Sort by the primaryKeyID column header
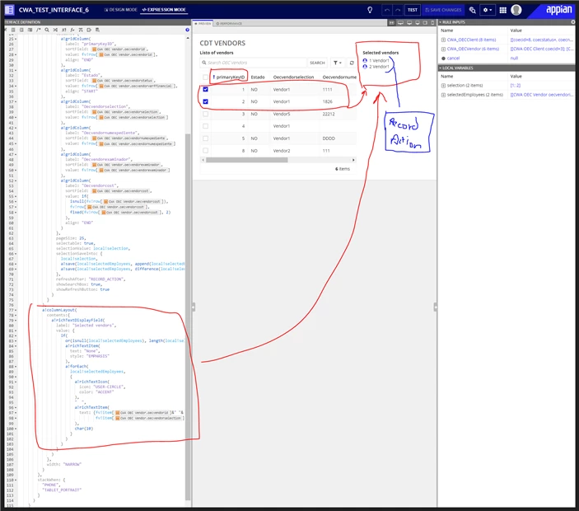The width and height of the screenshot is (579, 511). (x=230, y=77)
